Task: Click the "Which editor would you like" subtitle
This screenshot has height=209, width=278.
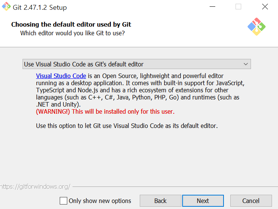Action: pyautogui.click(x=73, y=33)
